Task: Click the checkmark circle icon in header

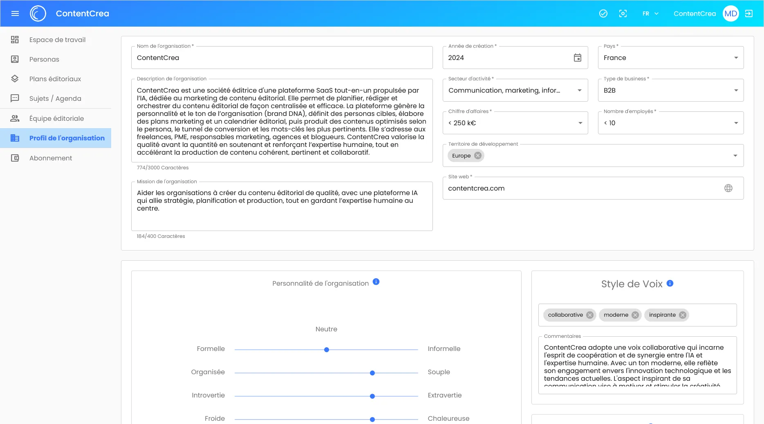Action: point(603,13)
